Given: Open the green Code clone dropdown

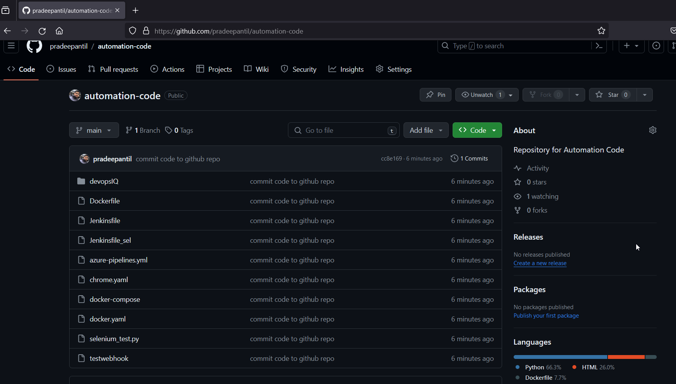Looking at the screenshot, I should (477, 130).
